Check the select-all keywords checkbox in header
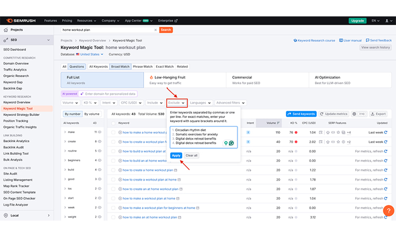Viewport: 396px width, 237px height. pyautogui.click(x=113, y=123)
